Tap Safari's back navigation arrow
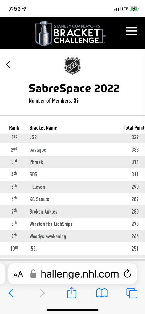 point(11,293)
